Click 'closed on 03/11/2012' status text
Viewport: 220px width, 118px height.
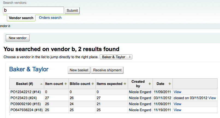tap(191, 98)
